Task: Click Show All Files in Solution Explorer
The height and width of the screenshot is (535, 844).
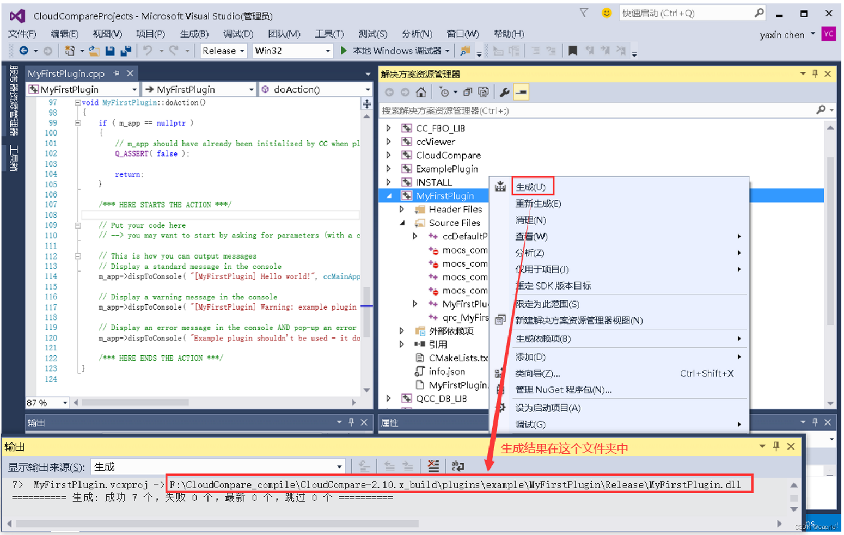Action: (x=483, y=92)
